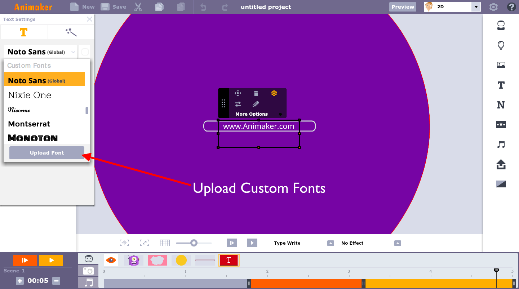Image resolution: width=519 pixels, height=289 pixels.
Task: Redo the last action
Action: (225, 7)
